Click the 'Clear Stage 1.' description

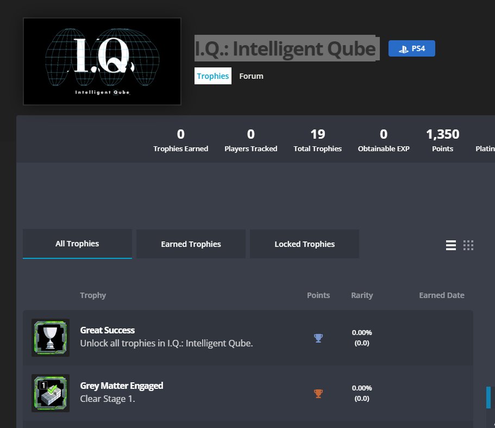pos(108,399)
